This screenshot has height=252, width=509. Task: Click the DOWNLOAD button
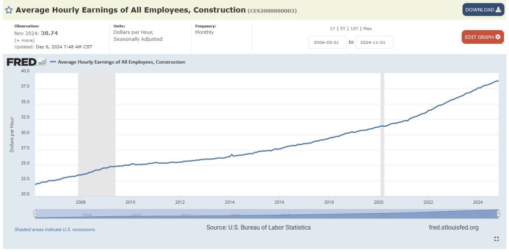(483, 9)
